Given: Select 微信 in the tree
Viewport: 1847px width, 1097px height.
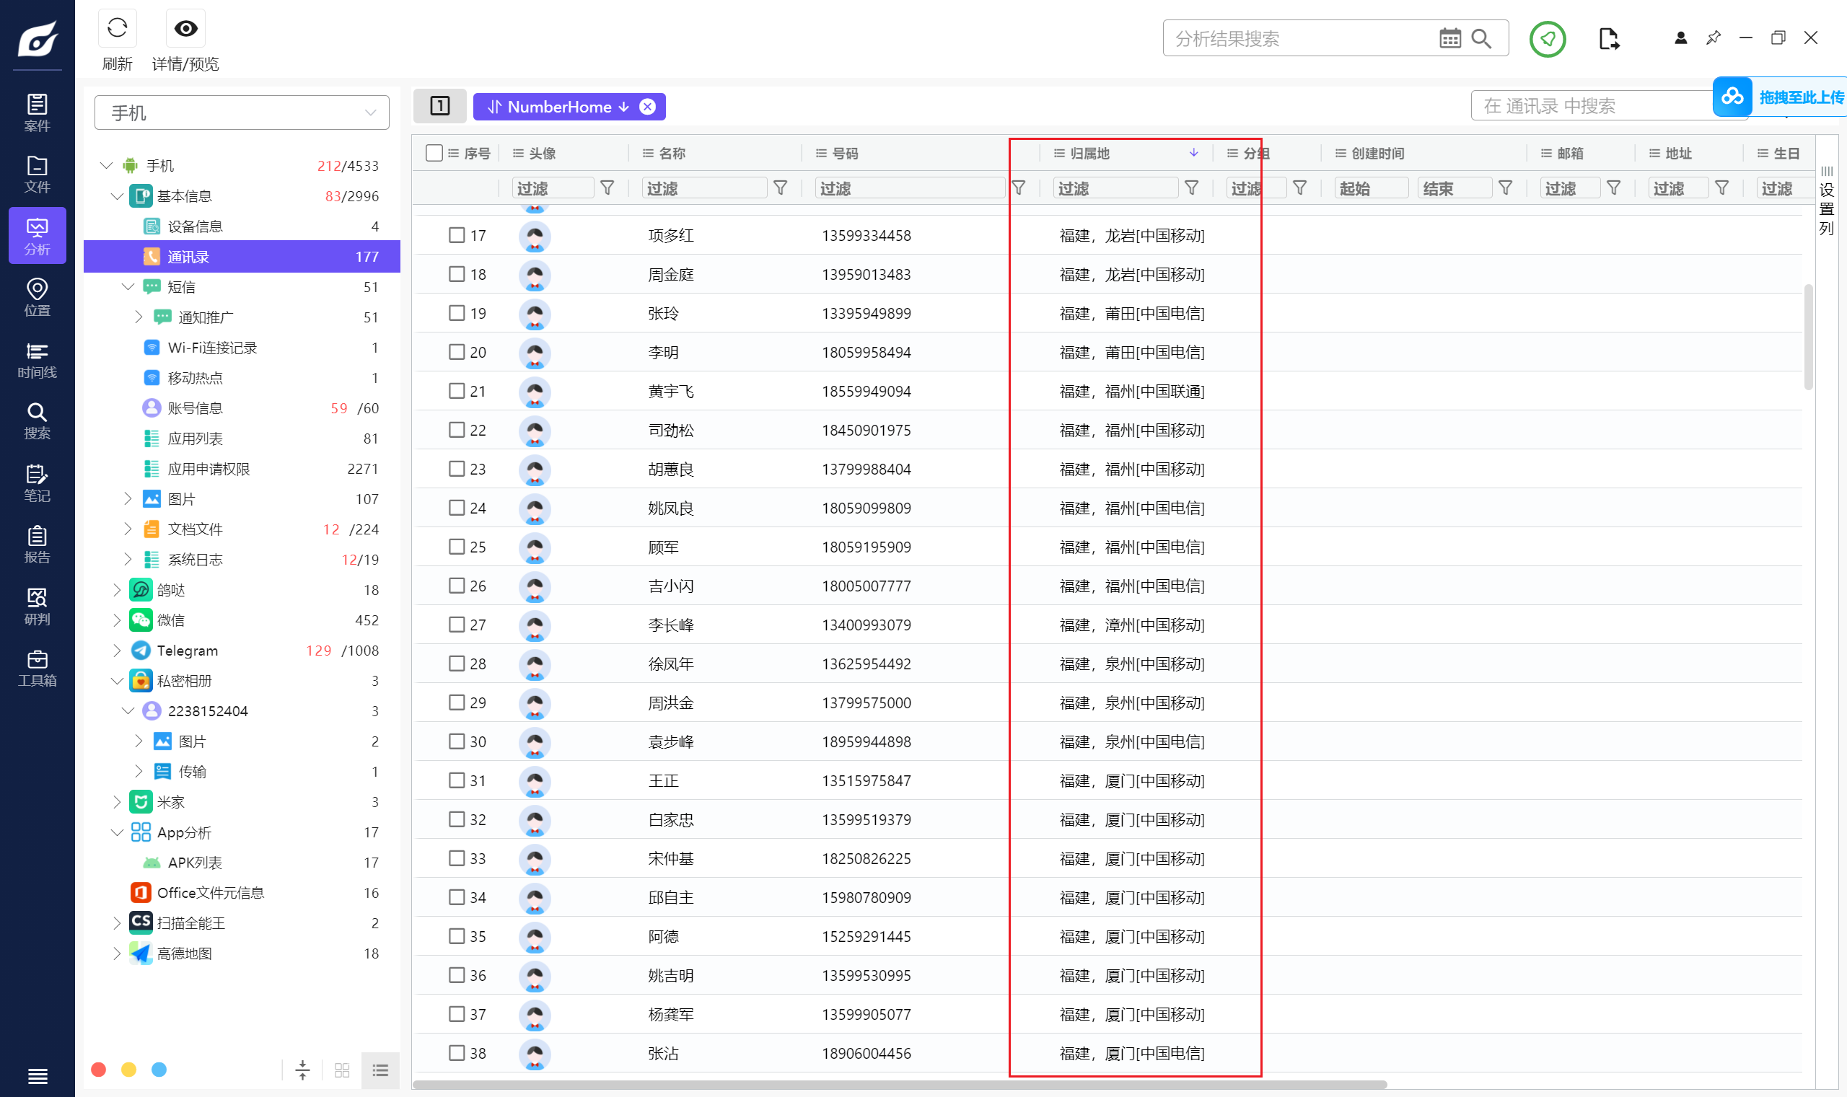Looking at the screenshot, I should [x=171, y=620].
